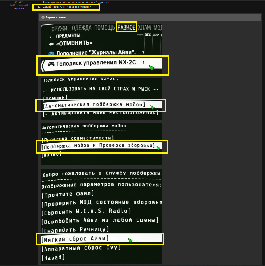Click the gamepad icon next to 'Журналы Айви'
The image size is (265, 266).
[x=51, y=53]
